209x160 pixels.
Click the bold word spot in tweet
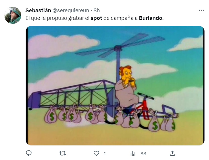coord(96,18)
